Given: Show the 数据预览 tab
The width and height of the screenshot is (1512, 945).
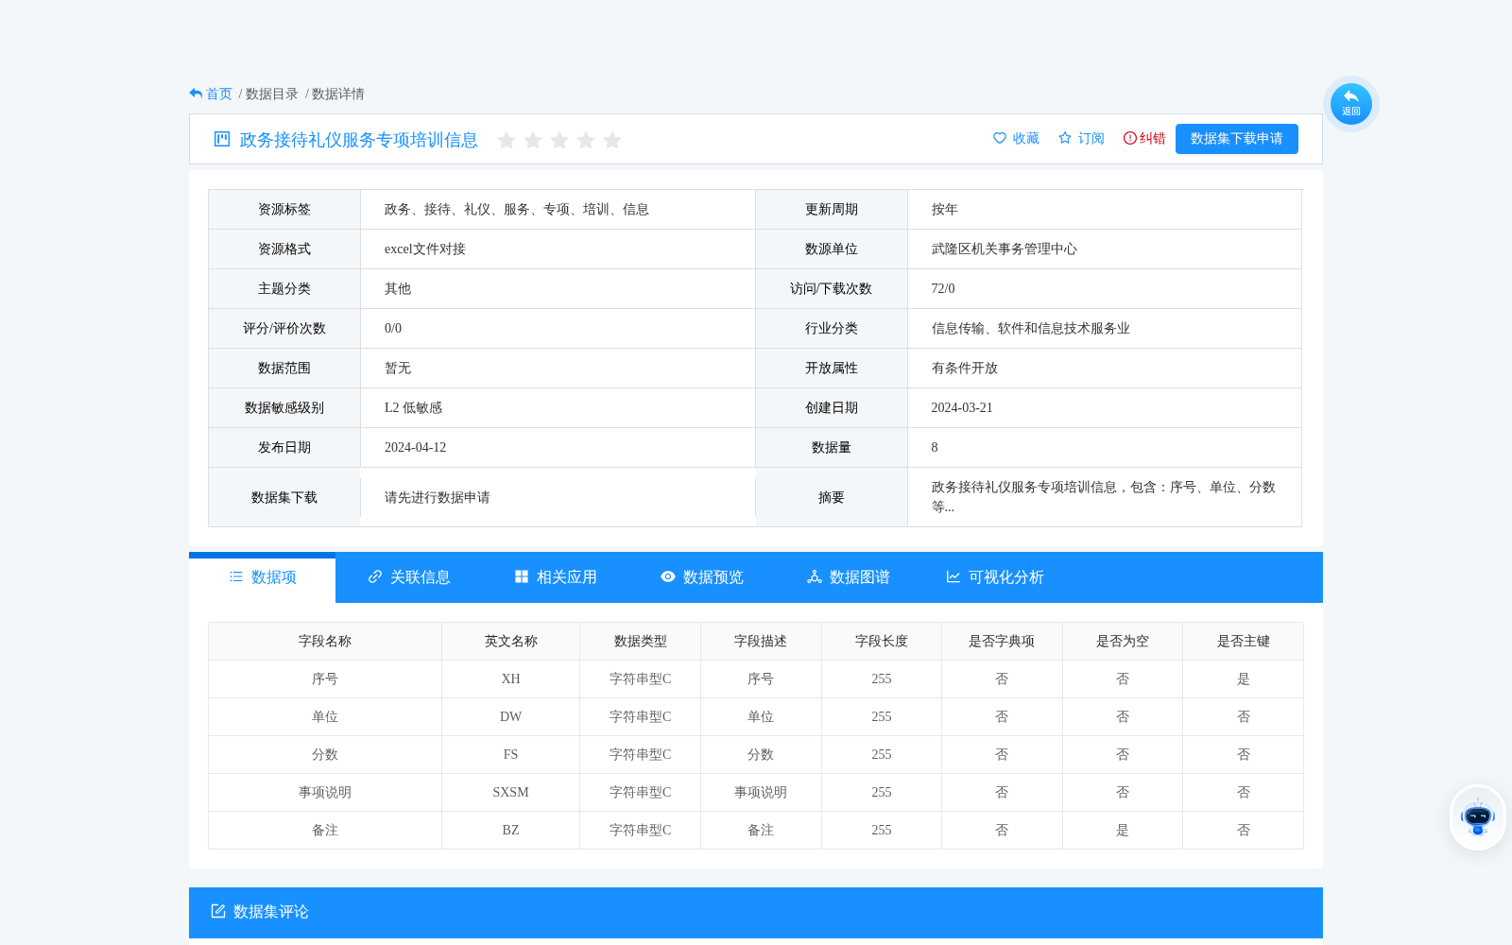Looking at the screenshot, I should tap(701, 577).
